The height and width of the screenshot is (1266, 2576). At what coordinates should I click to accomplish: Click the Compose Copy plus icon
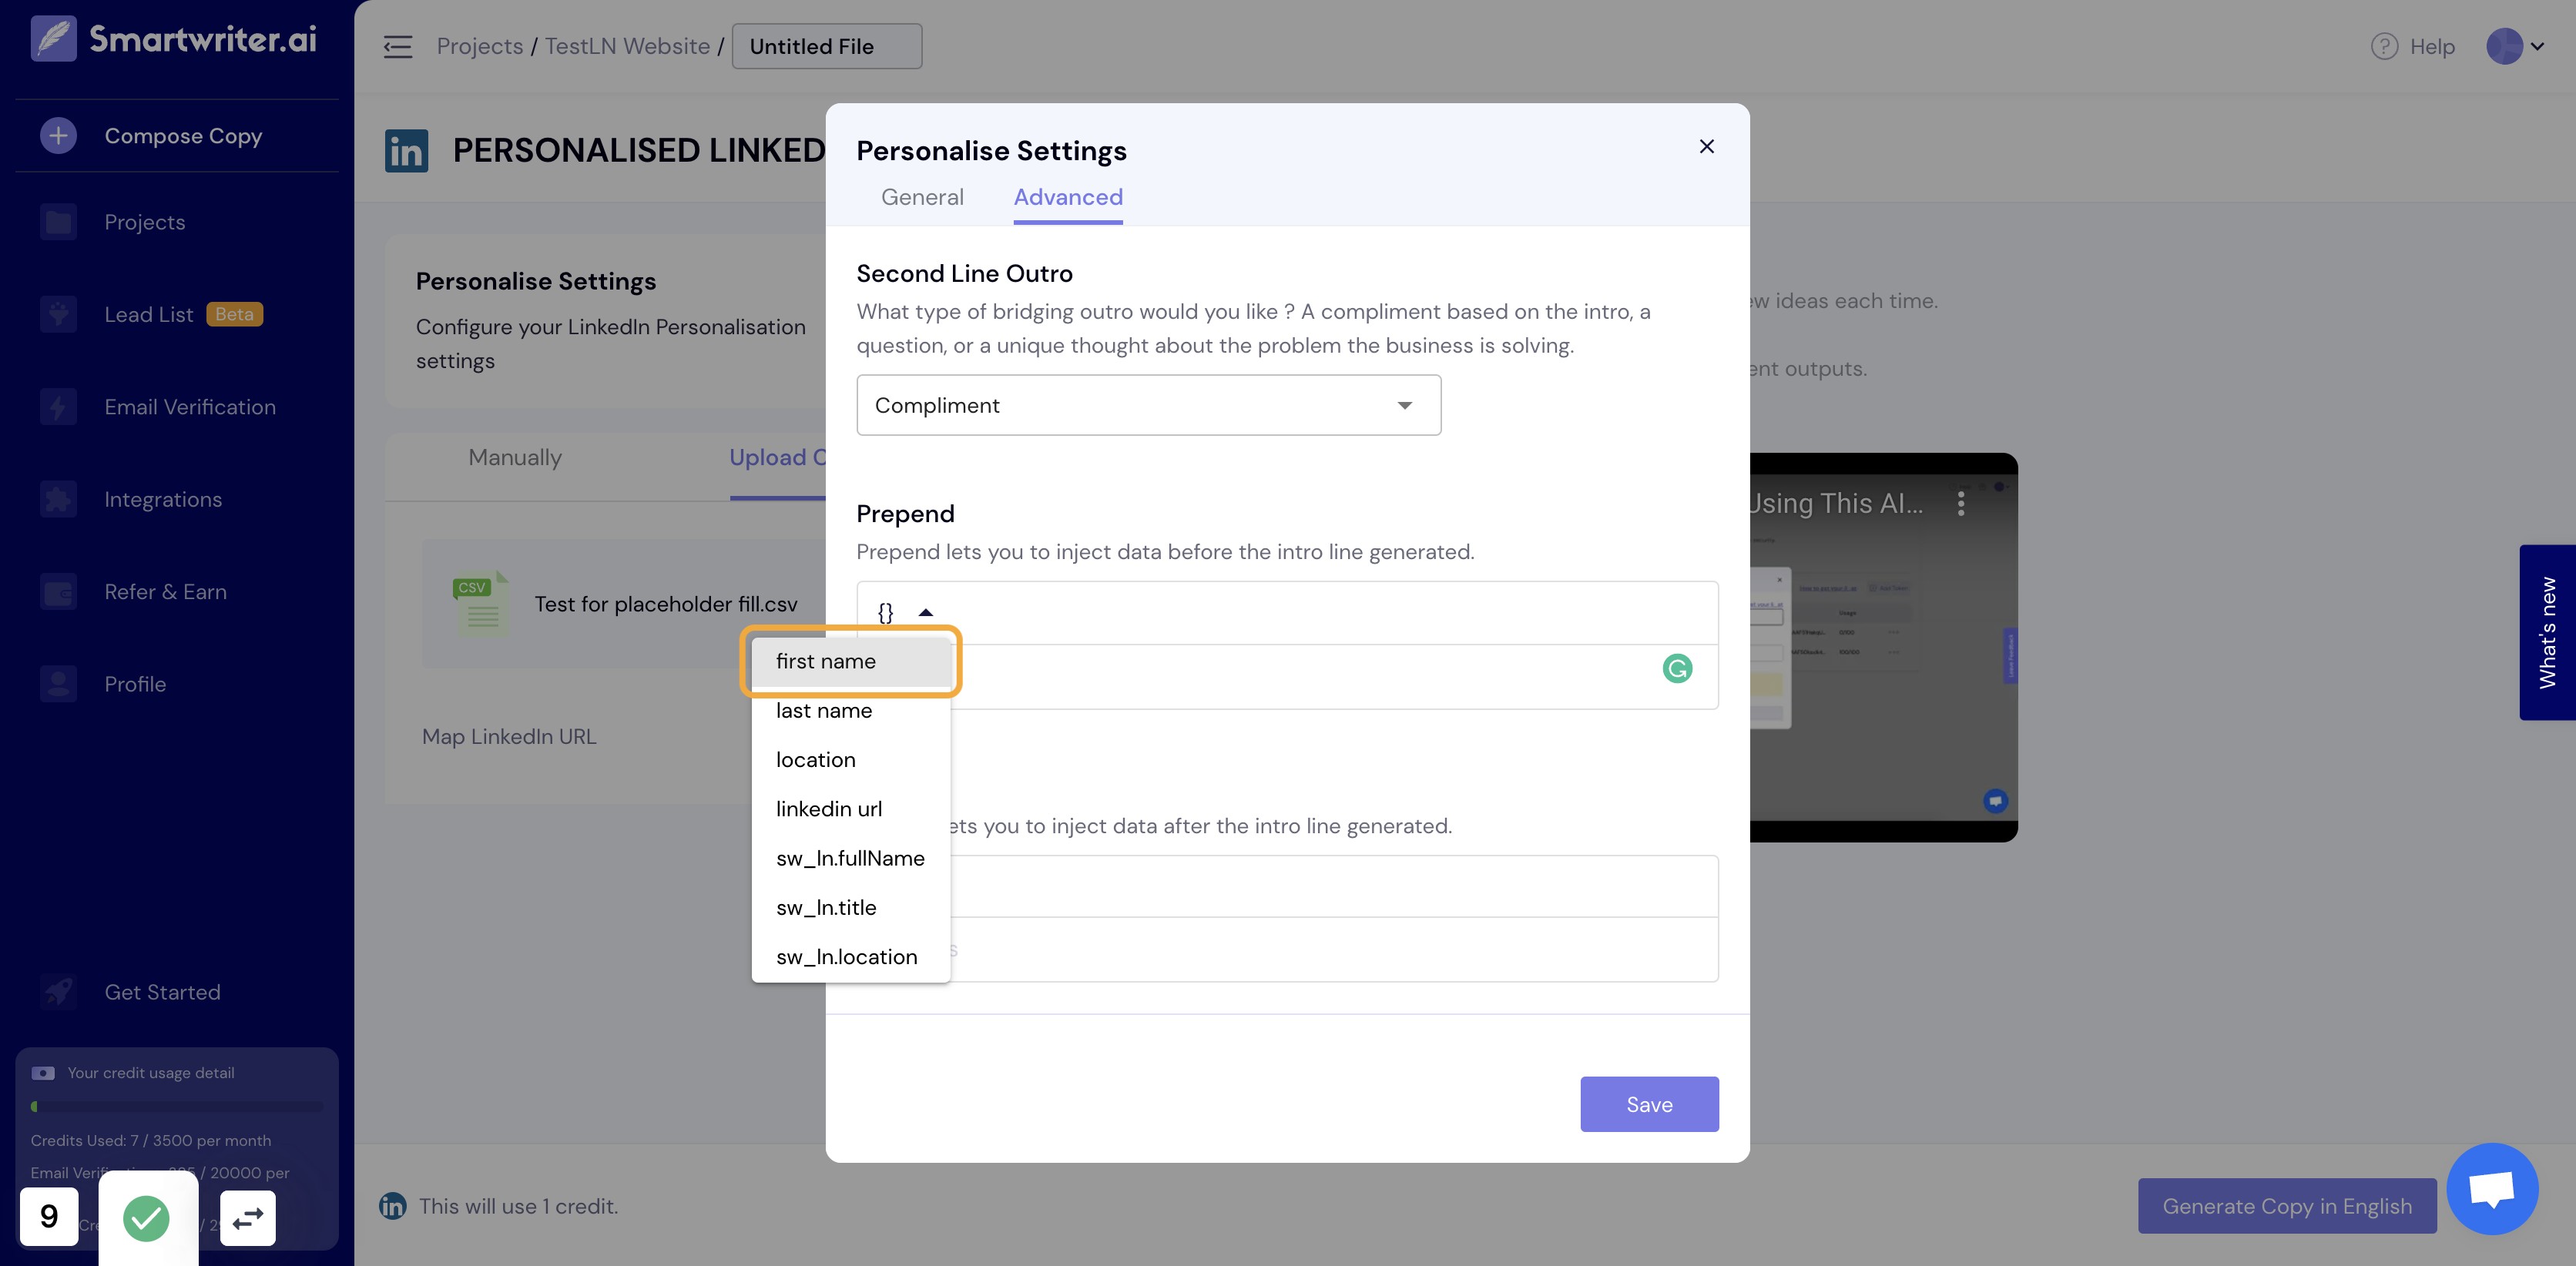[58, 135]
